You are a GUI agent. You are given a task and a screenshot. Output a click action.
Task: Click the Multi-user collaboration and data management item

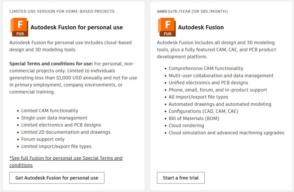221,76
